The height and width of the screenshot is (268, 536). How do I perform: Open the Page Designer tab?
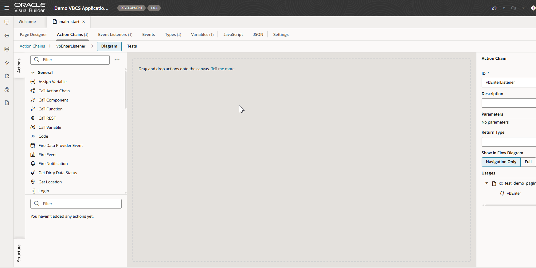tap(33, 35)
